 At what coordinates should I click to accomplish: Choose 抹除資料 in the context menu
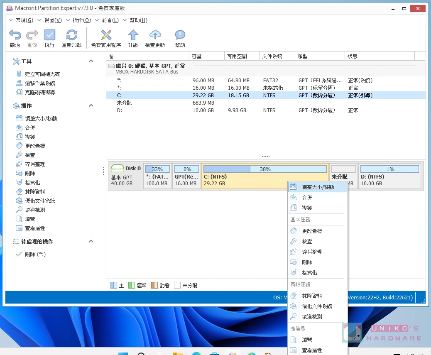[x=318, y=296]
